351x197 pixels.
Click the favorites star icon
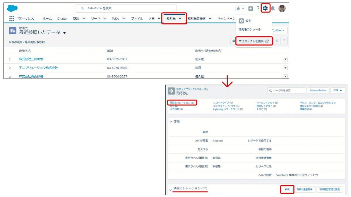click(238, 8)
